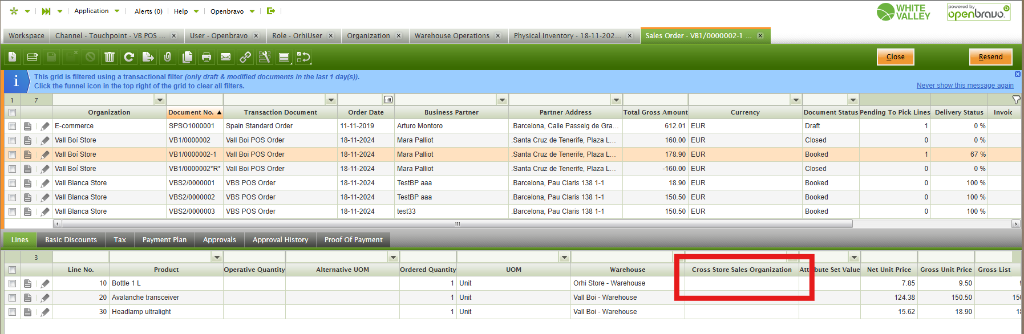This screenshot has height=334, width=1024.
Task: Open Document Status filter dropdown
Action: point(853,100)
